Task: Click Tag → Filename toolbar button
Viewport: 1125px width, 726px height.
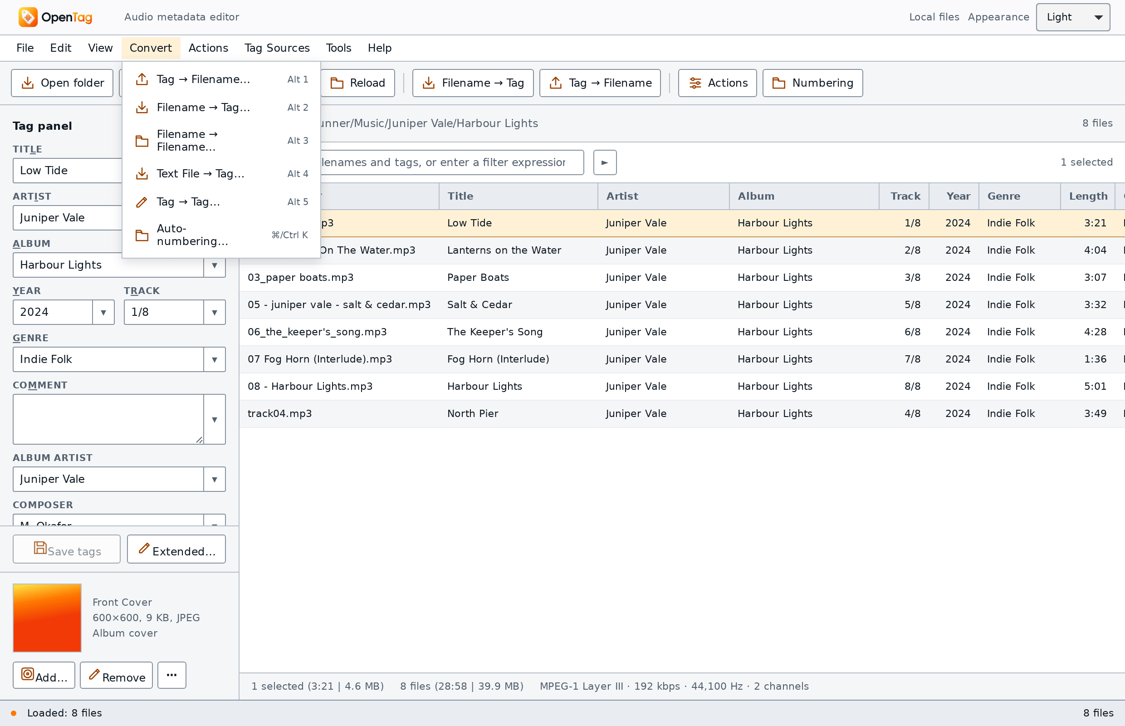Action: coord(600,83)
